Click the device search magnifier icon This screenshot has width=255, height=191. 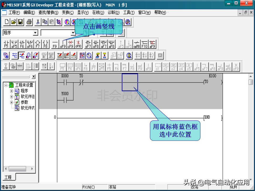[67, 22]
